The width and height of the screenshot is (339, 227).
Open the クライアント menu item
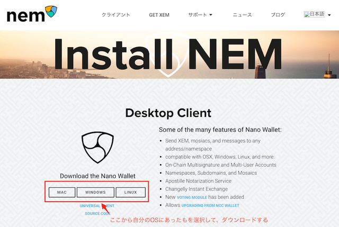point(116,15)
